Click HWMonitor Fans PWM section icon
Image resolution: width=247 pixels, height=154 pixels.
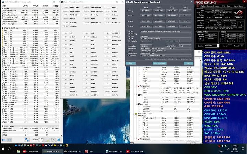(x=139, y=104)
